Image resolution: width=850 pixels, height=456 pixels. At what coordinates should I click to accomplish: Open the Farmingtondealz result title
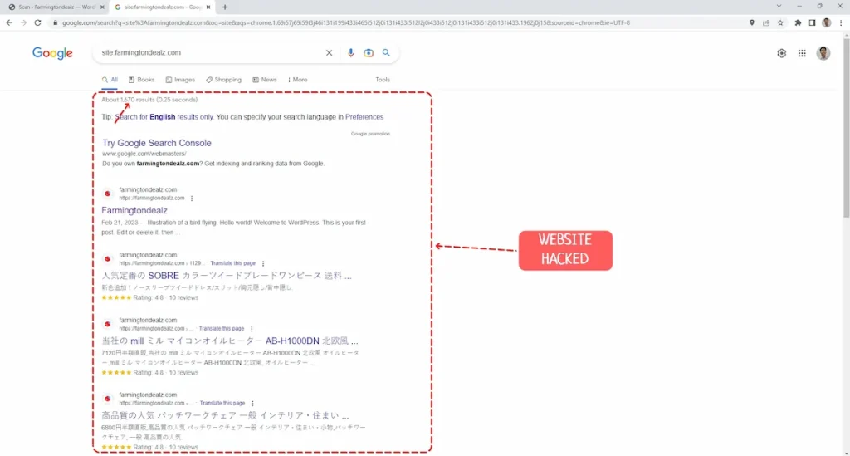[x=134, y=210]
